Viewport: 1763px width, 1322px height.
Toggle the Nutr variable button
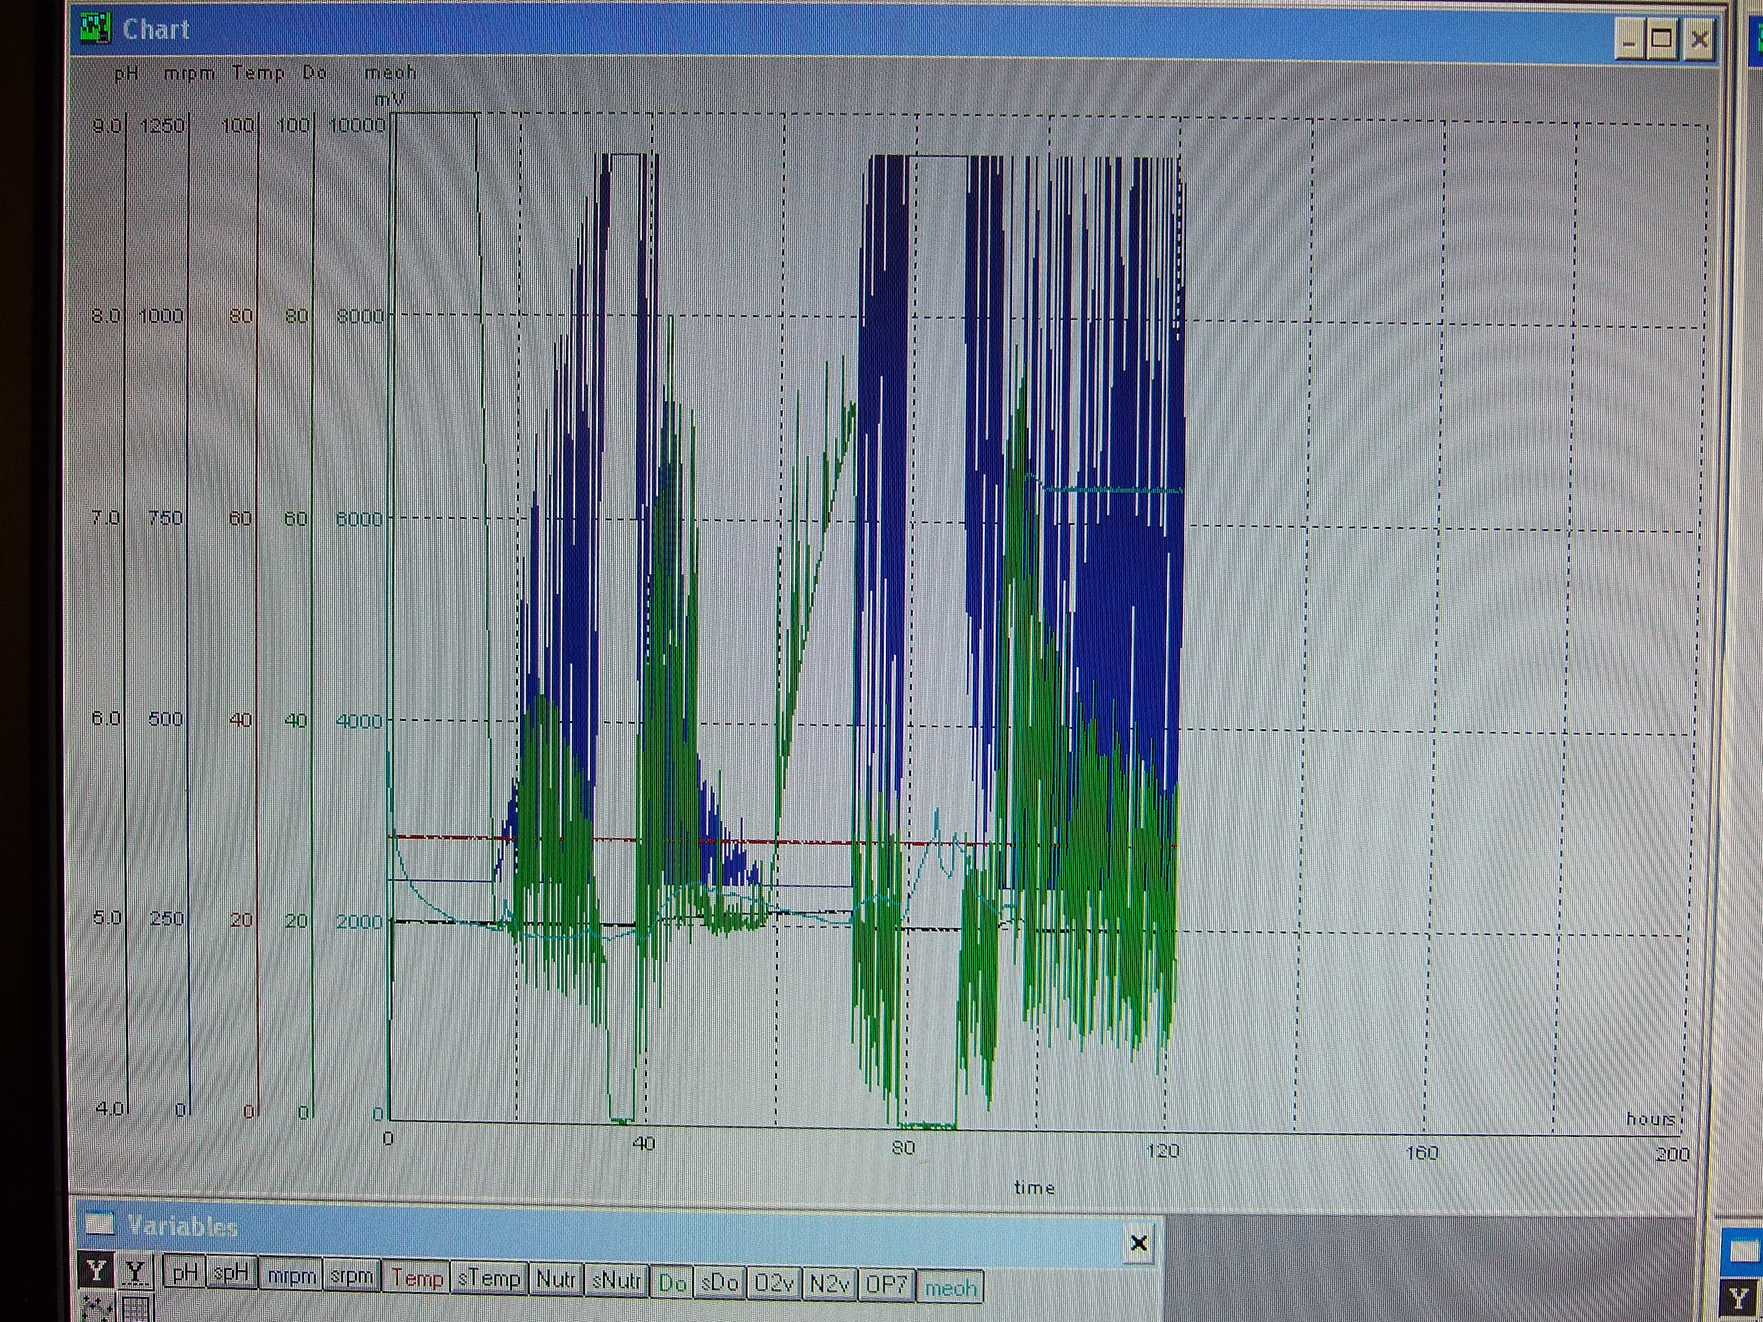(555, 1280)
